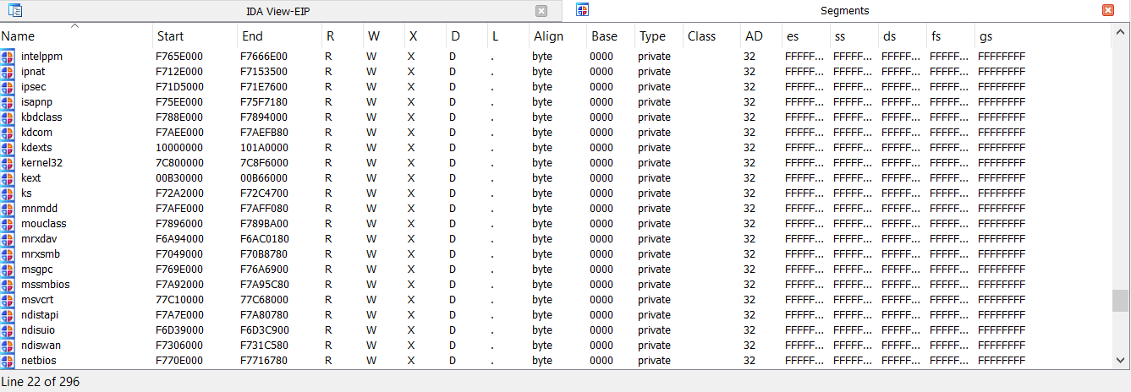This screenshot has height=392, width=1131.
Task: Select end address F70B8780
Action: click(x=264, y=254)
